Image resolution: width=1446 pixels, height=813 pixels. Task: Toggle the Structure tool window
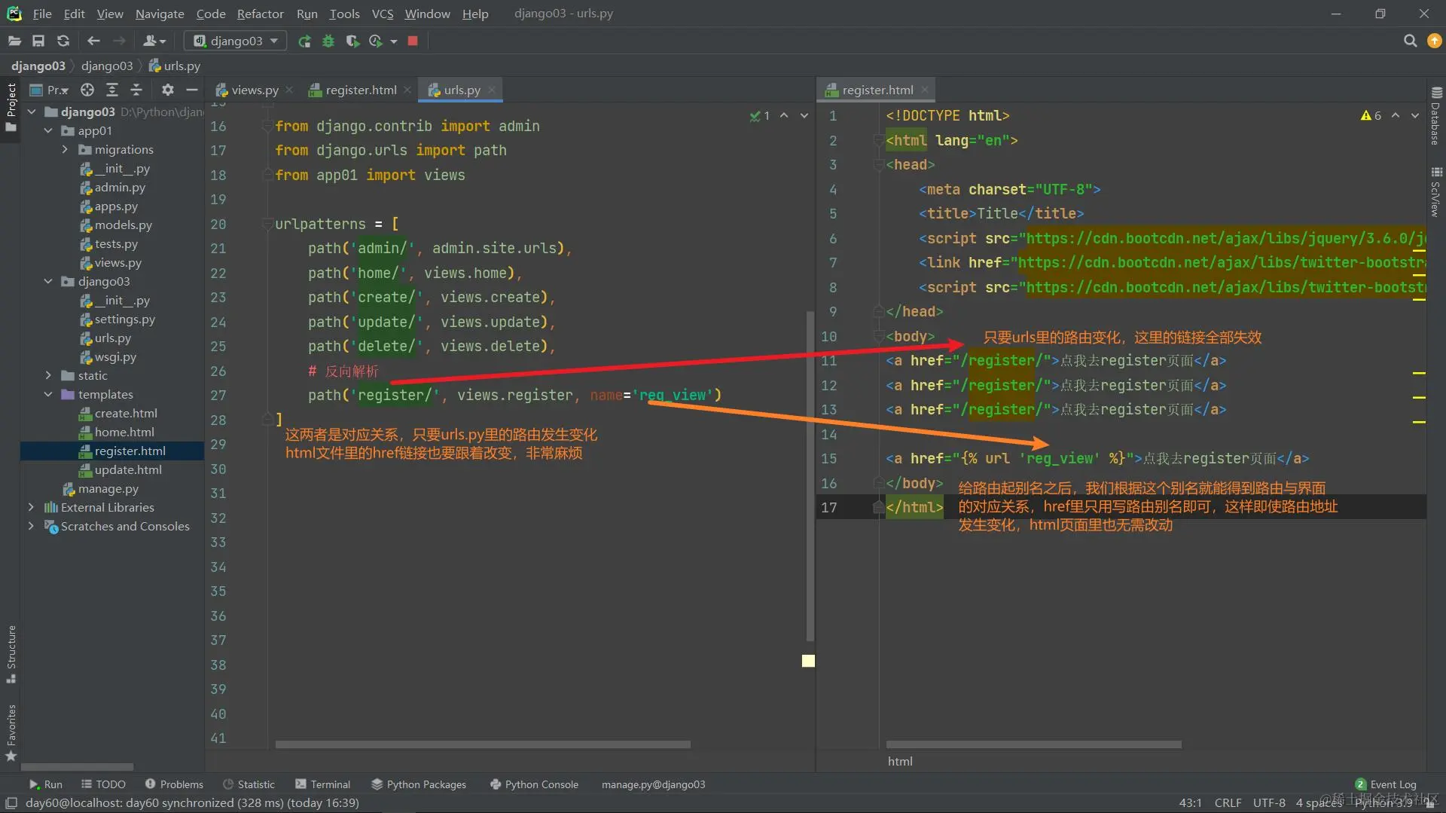[x=11, y=652]
